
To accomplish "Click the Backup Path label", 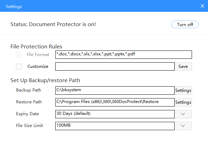I will coord(29,90).
